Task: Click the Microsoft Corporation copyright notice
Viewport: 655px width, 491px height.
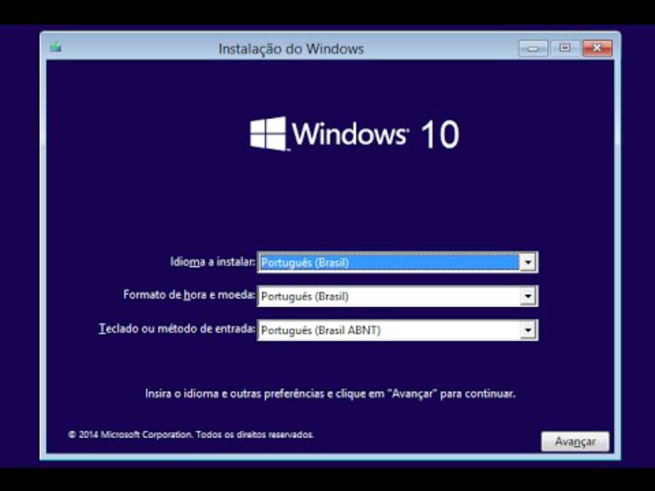Action: point(191,435)
